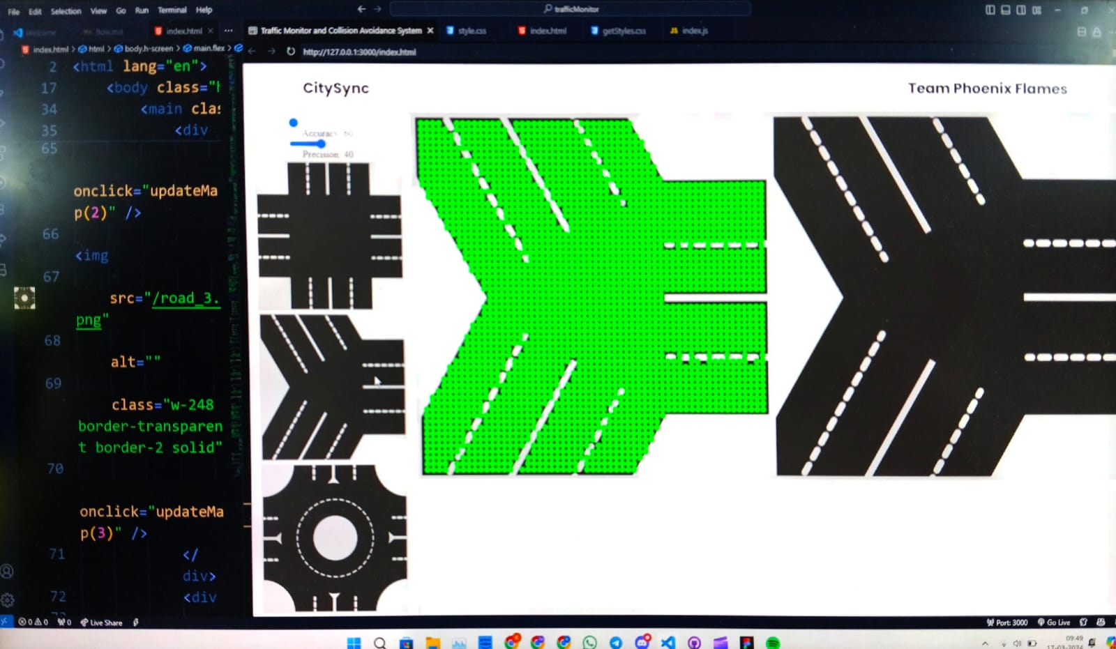1116x649 pixels.
Task: Close the Traffic Monitor preview tab
Action: [x=430, y=31]
